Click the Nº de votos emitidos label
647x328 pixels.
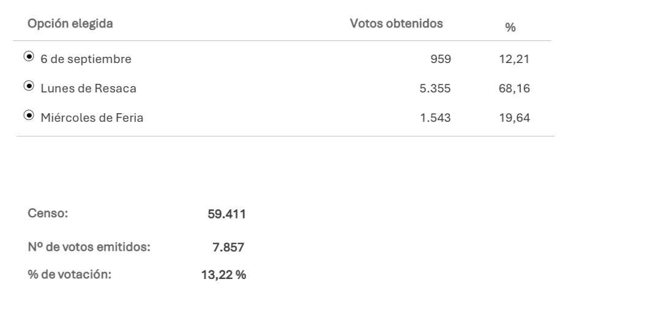(89, 247)
